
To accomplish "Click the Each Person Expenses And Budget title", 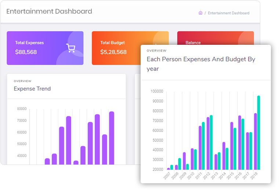I will click(x=201, y=64).
